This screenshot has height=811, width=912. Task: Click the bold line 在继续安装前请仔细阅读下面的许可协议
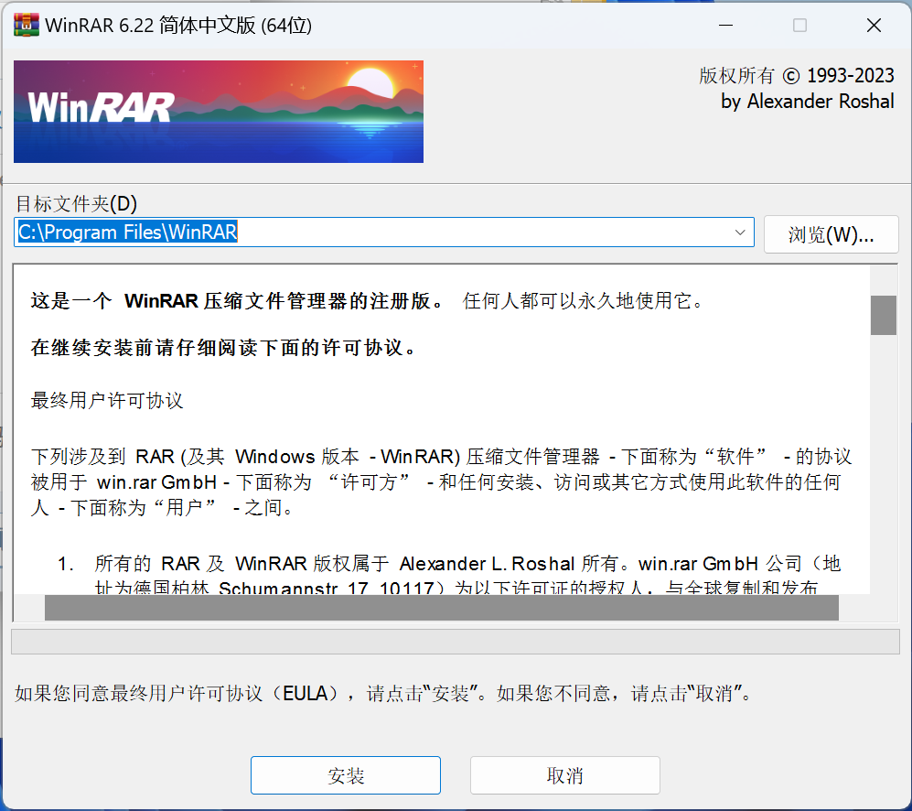[x=224, y=348]
